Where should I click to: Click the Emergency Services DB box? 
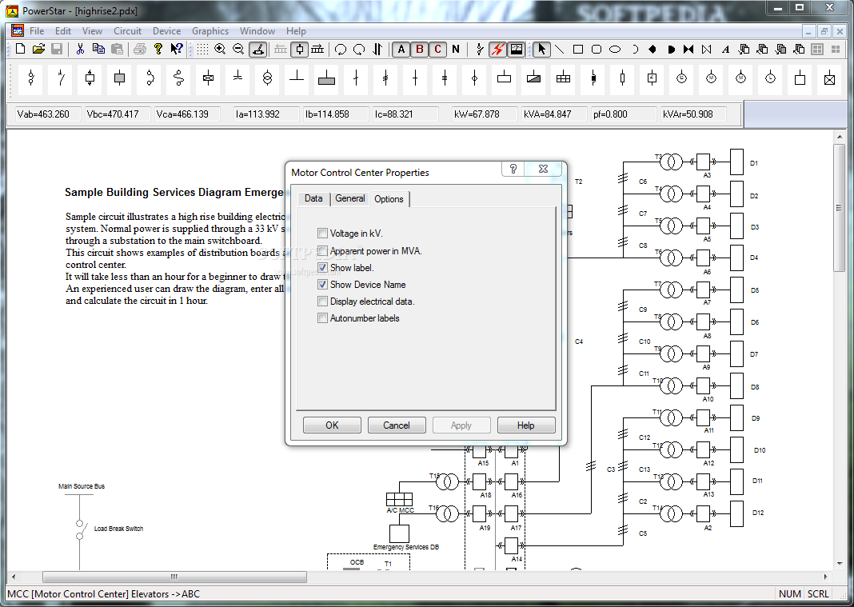click(x=399, y=533)
